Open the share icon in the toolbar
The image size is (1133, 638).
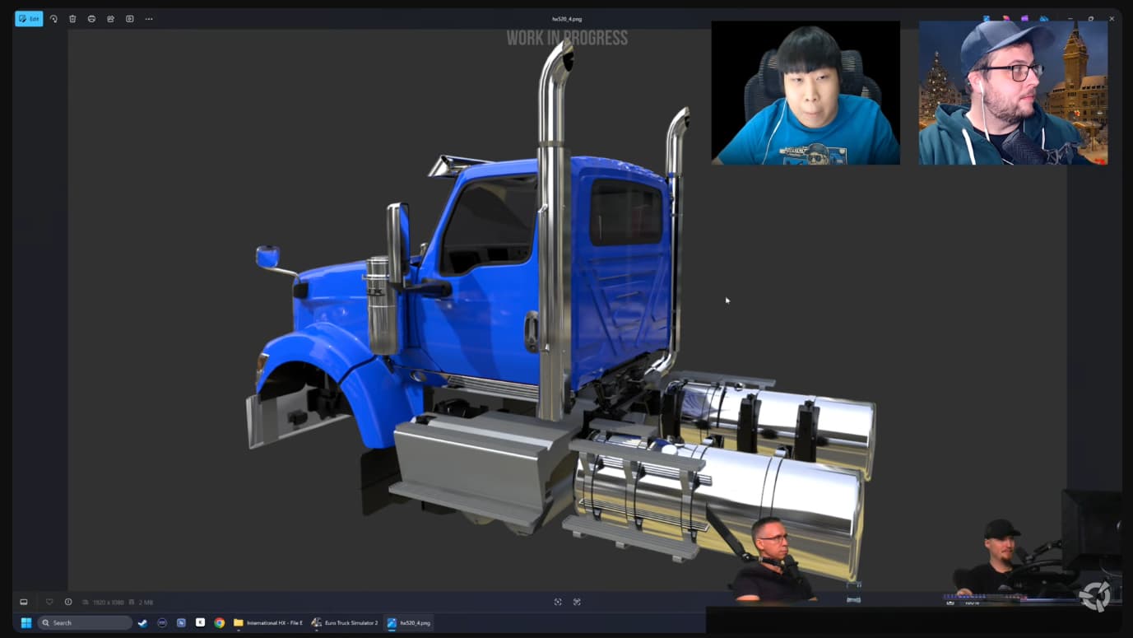pyautogui.click(x=110, y=19)
